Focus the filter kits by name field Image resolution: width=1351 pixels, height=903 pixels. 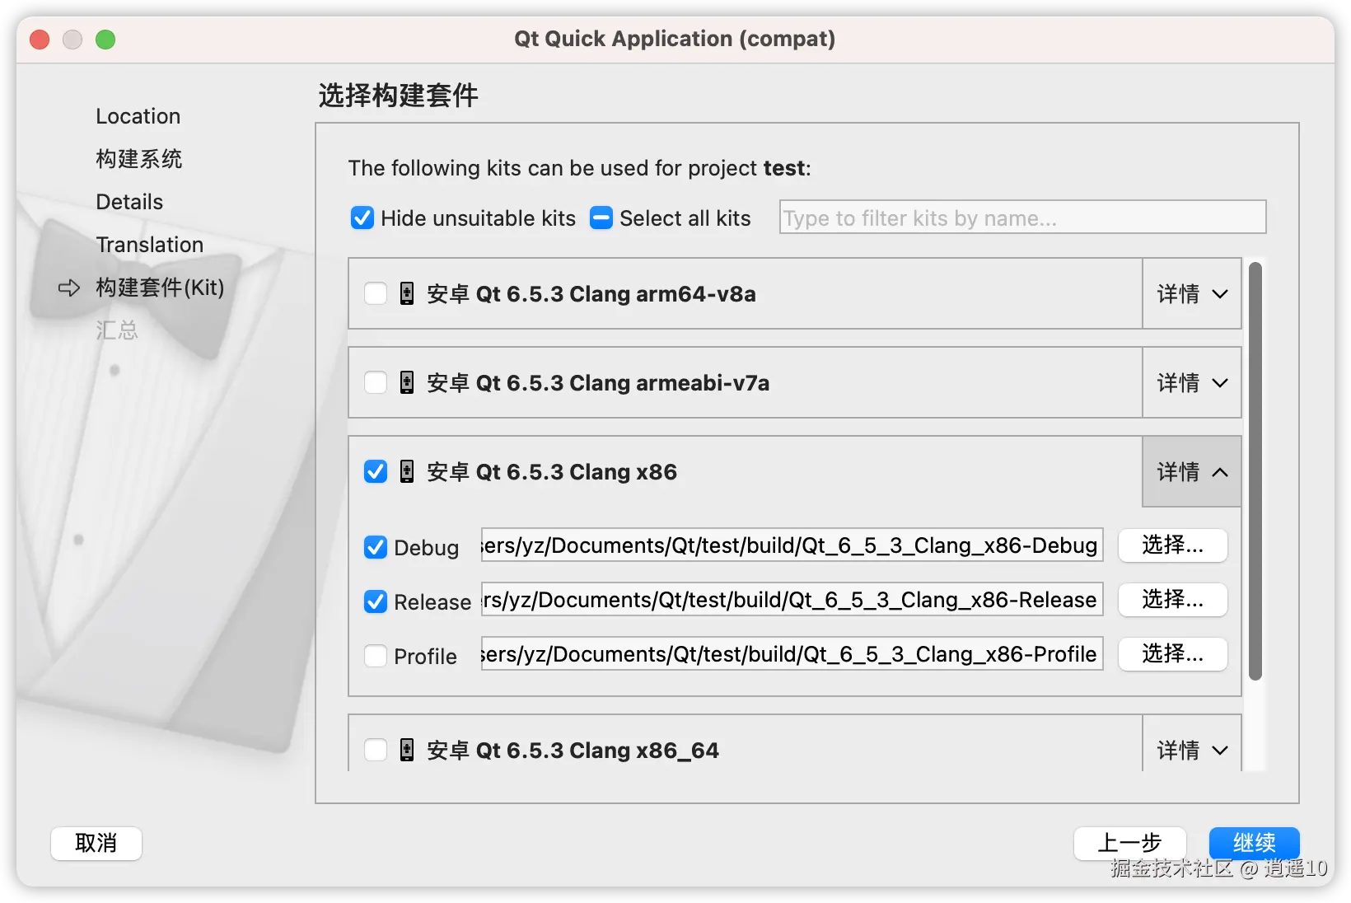[x=1023, y=218]
